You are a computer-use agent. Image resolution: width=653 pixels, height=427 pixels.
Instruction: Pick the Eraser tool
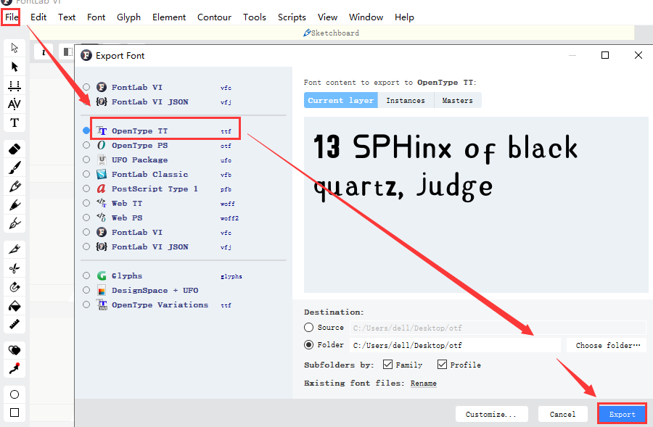[x=15, y=149]
